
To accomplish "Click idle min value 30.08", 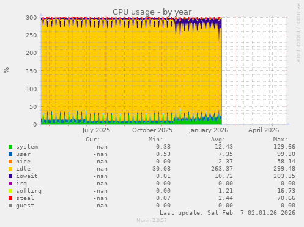I will click(161, 169).
